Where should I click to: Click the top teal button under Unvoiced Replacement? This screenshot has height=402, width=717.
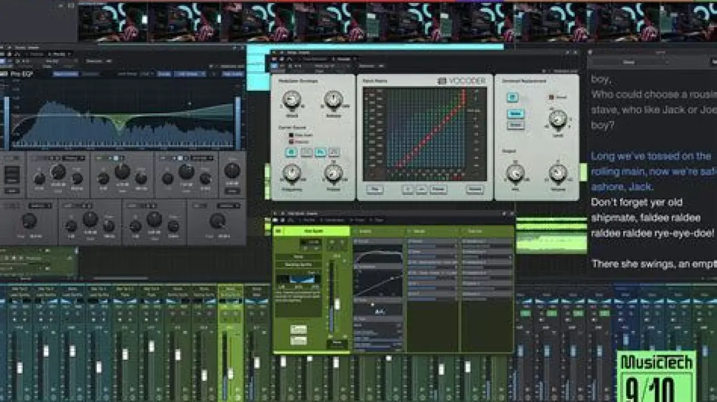[x=513, y=98]
